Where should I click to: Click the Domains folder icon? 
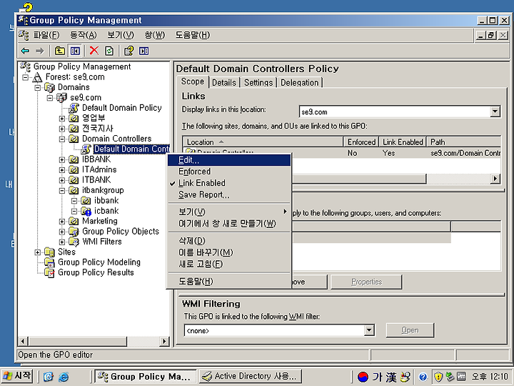click(x=50, y=87)
